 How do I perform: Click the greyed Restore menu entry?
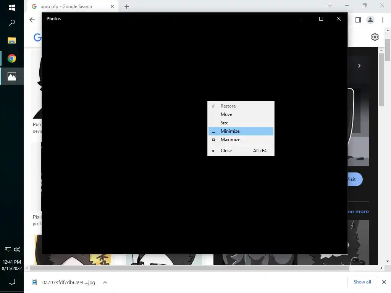tap(241, 106)
